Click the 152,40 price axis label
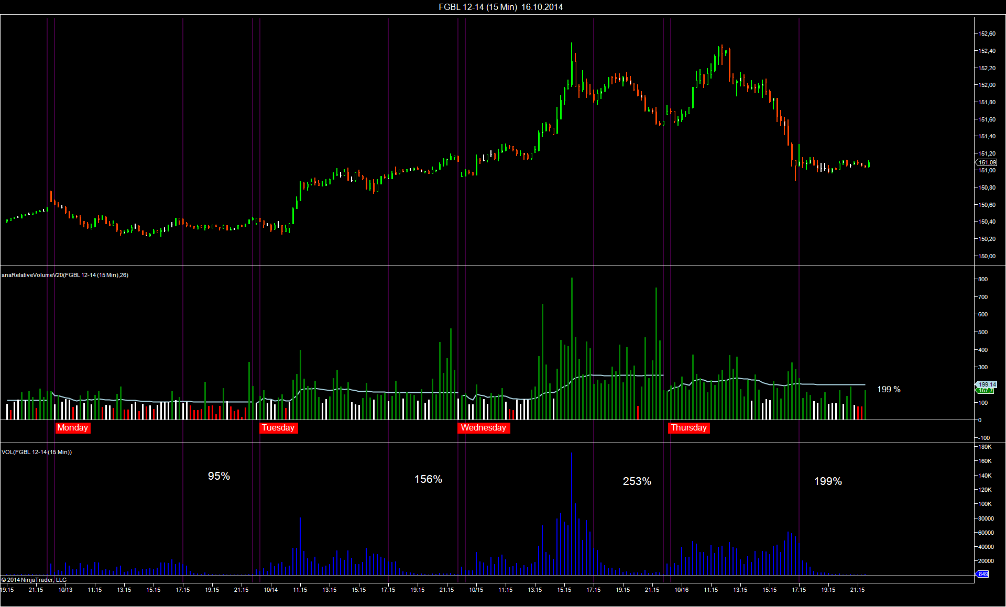The height and width of the screenshot is (607, 1006). (987, 51)
